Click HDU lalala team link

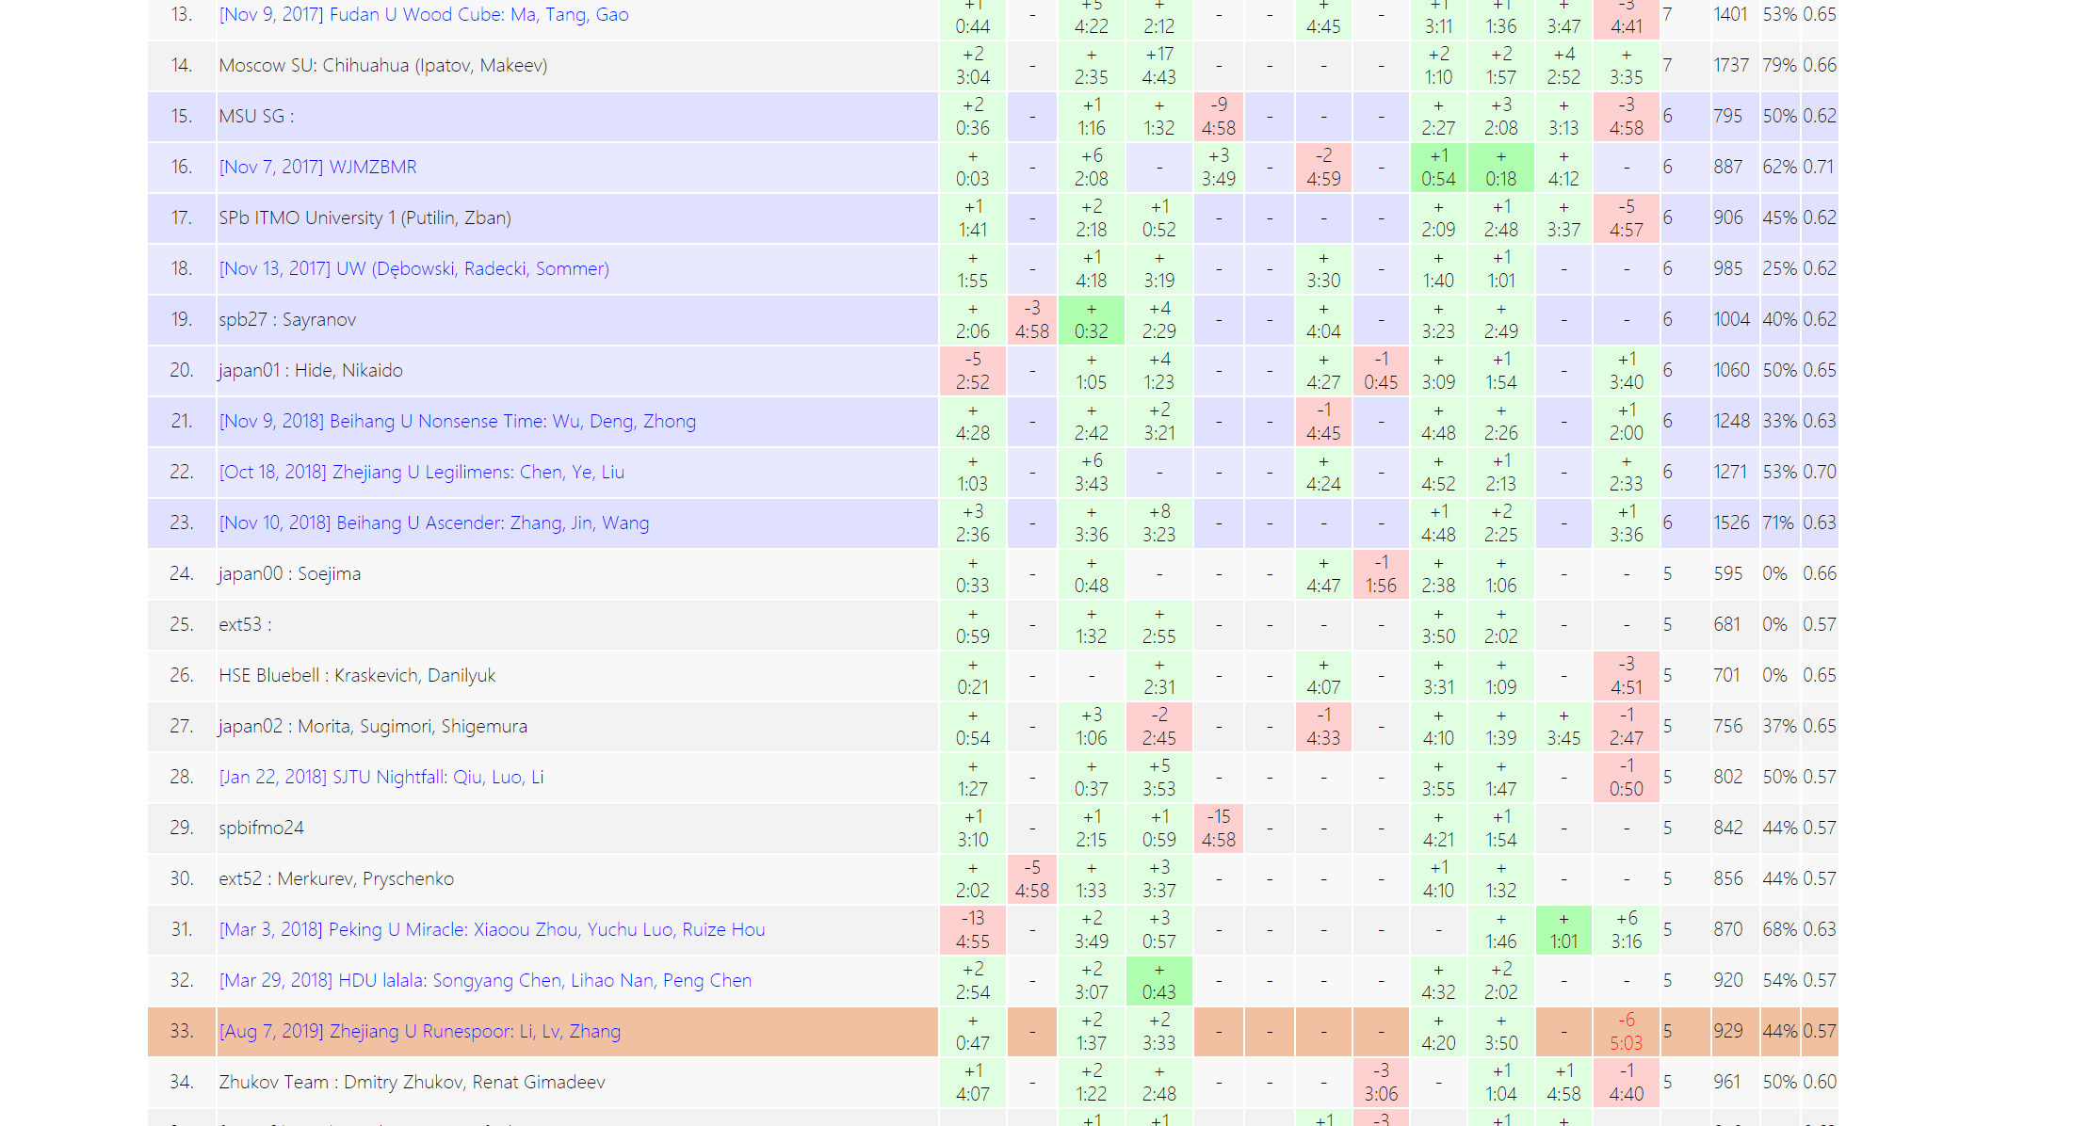(x=484, y=981)
